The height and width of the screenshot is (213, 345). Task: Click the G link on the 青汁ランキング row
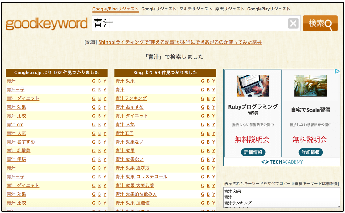point(202,98)
